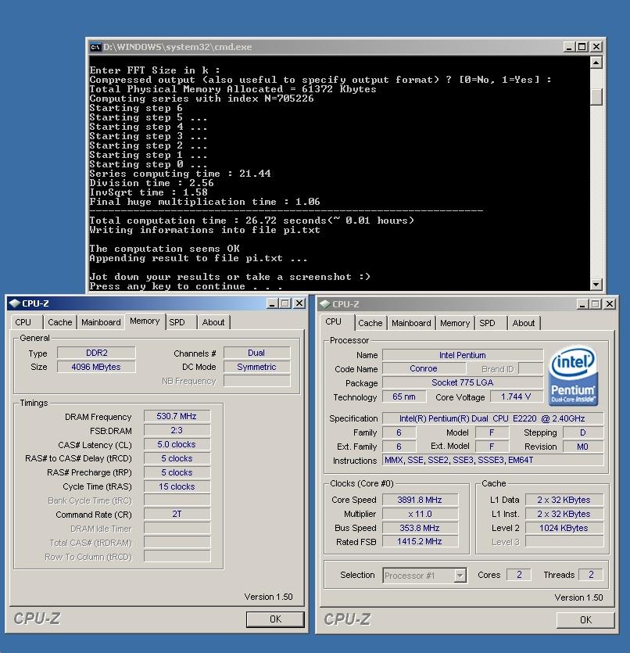Click the Channels # Dual field
The height and width of the screenshot is (653, 630).
[x=256, y=353]
